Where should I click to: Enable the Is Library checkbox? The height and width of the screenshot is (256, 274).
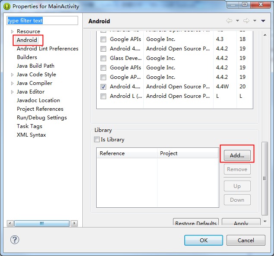pos(97,140)
